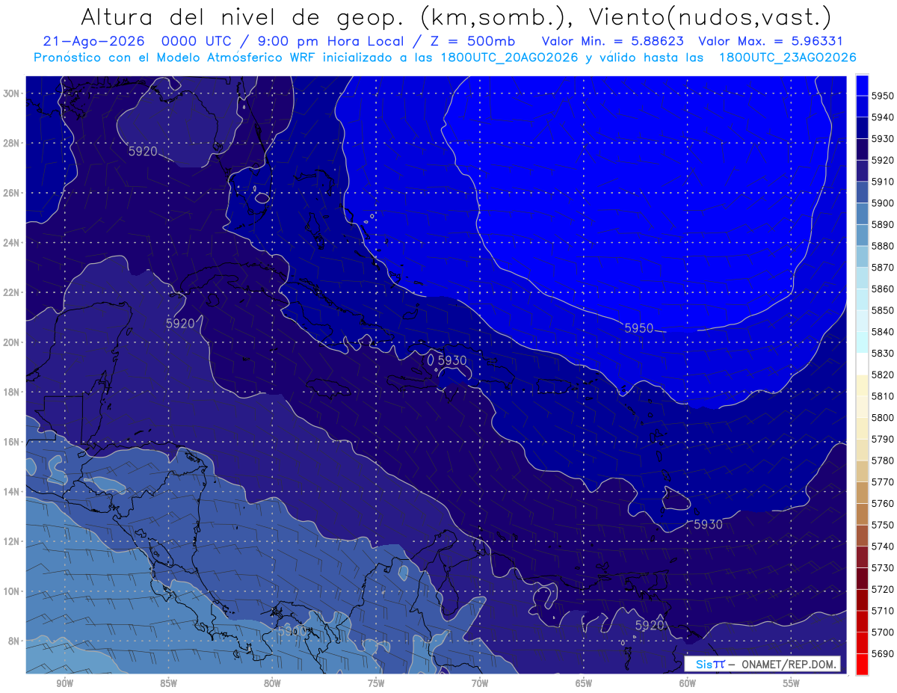Select the brown swatch between 5750 and 5760
The image size is (897, 693).
click(862, 514)
